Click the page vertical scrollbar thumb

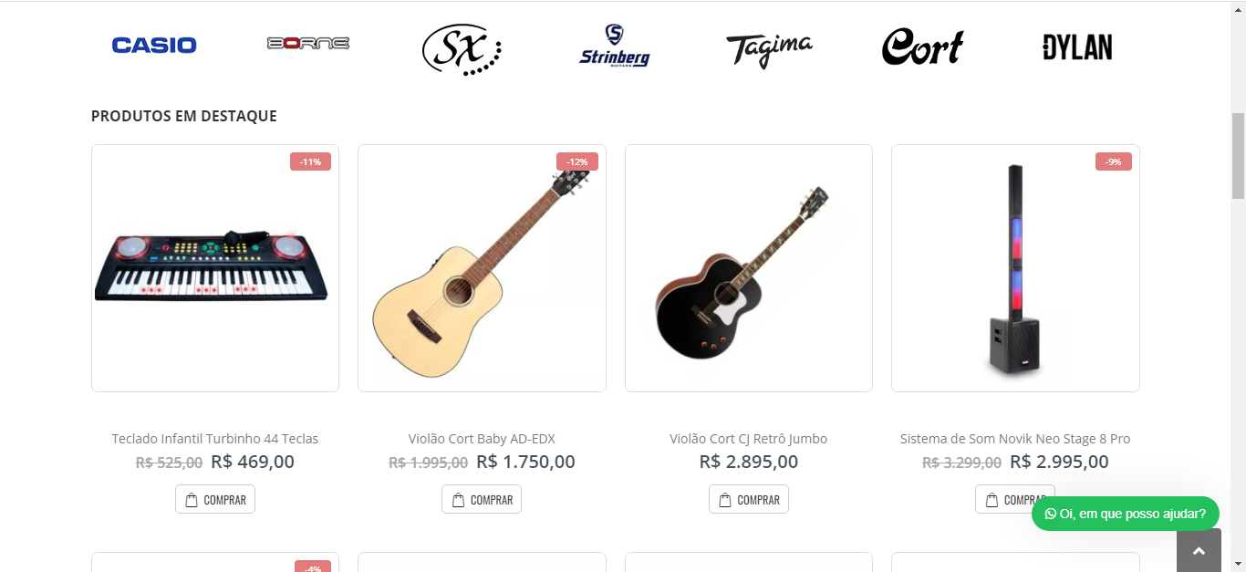[x=1238, y=155]
